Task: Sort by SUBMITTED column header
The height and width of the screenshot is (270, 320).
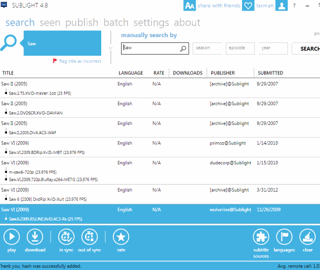Action: coord(271,73)
